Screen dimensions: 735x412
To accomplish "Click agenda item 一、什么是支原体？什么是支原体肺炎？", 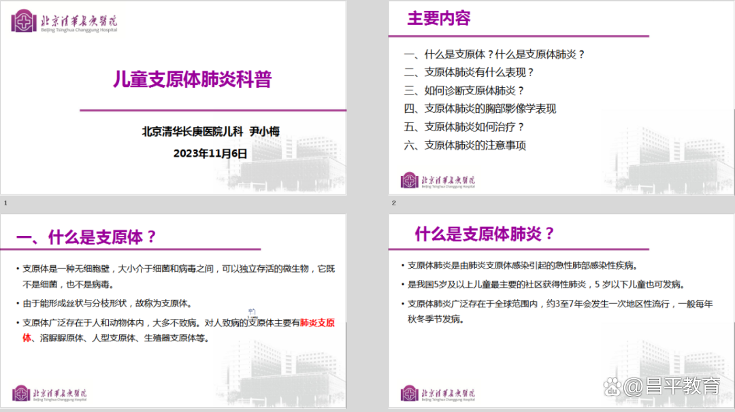I will coord(494,54).
